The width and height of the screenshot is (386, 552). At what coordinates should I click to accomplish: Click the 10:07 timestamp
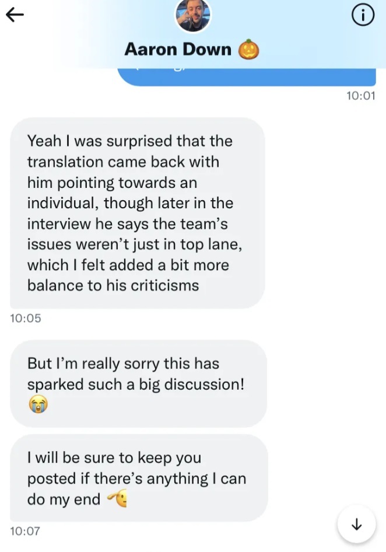[x=26, y=531]
